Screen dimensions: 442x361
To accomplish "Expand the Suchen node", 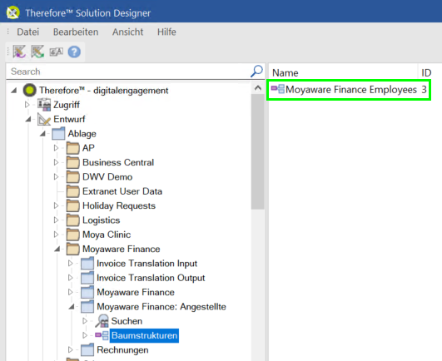I will pyautogui.click(x=85, y=321).
